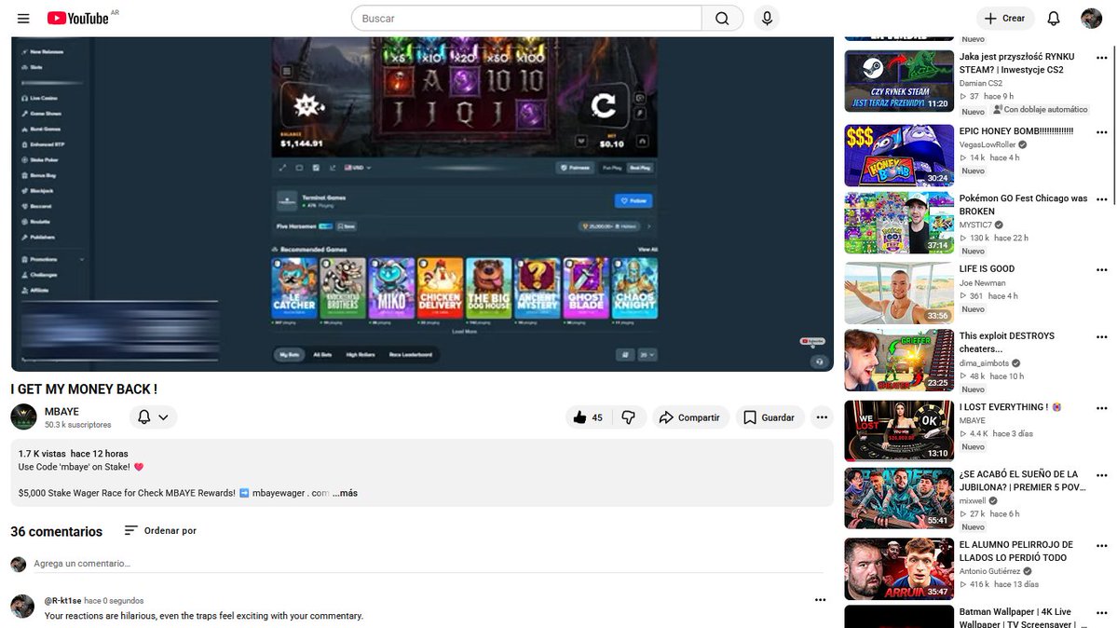Image resolution: width=1117 pixels, height=628 pixels.
Task: Expand the description with ...más
Action: (345, 493)
